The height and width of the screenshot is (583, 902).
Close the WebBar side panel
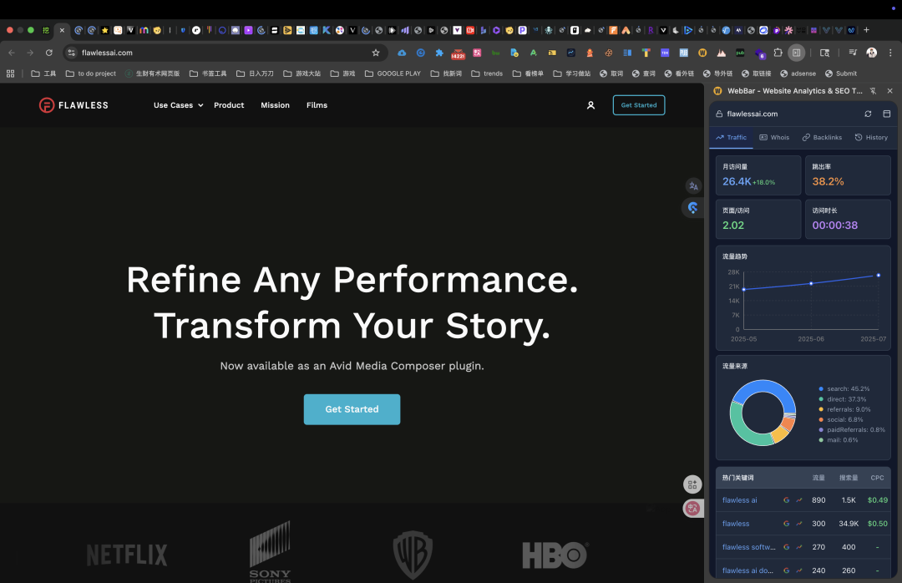[x=890, y=91]
